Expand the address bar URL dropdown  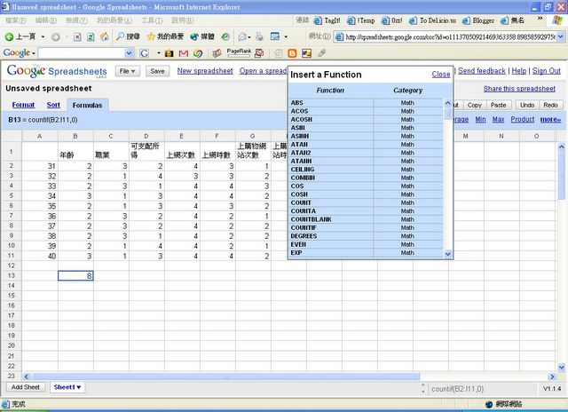tap(560, 36)
